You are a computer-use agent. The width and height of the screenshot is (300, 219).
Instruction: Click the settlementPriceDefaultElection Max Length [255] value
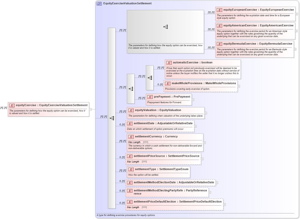[x=144, y=207]
